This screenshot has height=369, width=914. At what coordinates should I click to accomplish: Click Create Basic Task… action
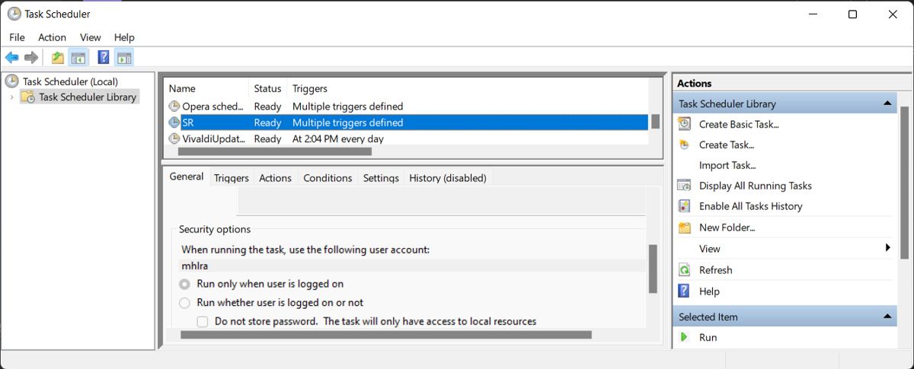739,124
